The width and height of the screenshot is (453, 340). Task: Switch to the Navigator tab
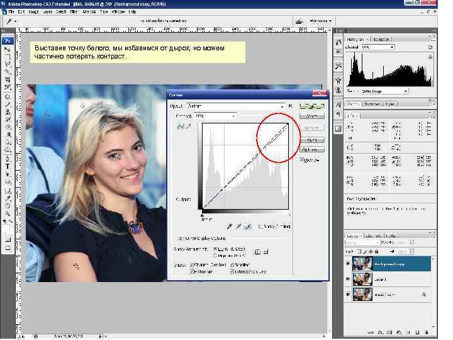381,39
